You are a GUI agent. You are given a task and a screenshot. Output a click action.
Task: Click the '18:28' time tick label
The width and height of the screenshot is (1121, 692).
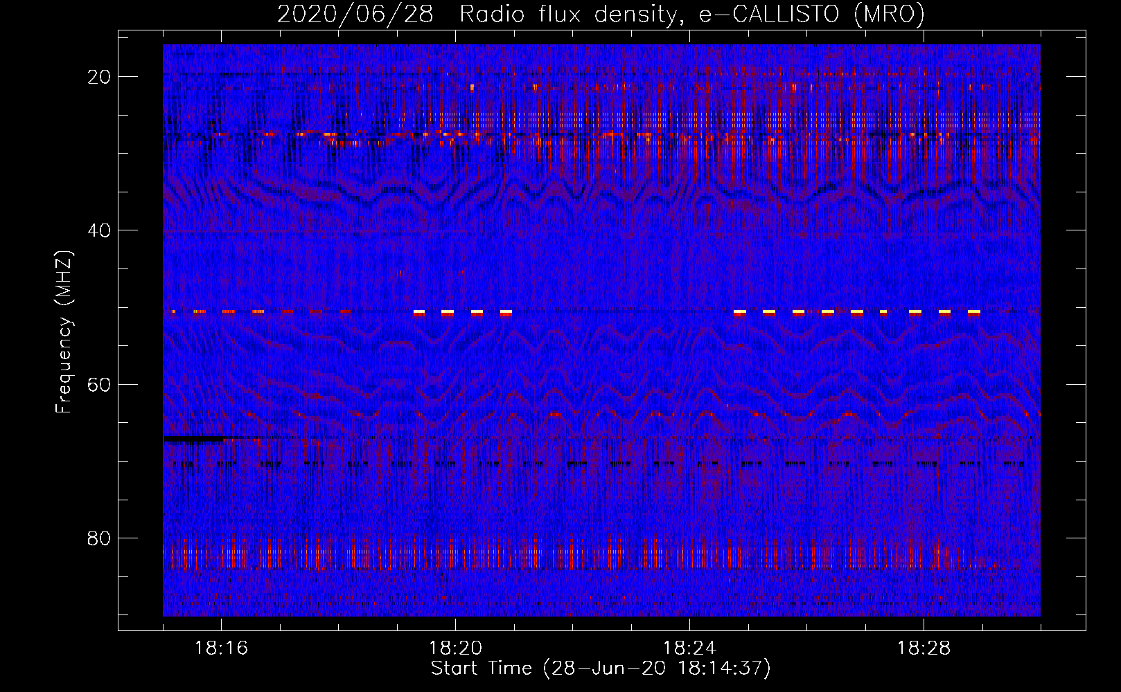pos(924,648)
